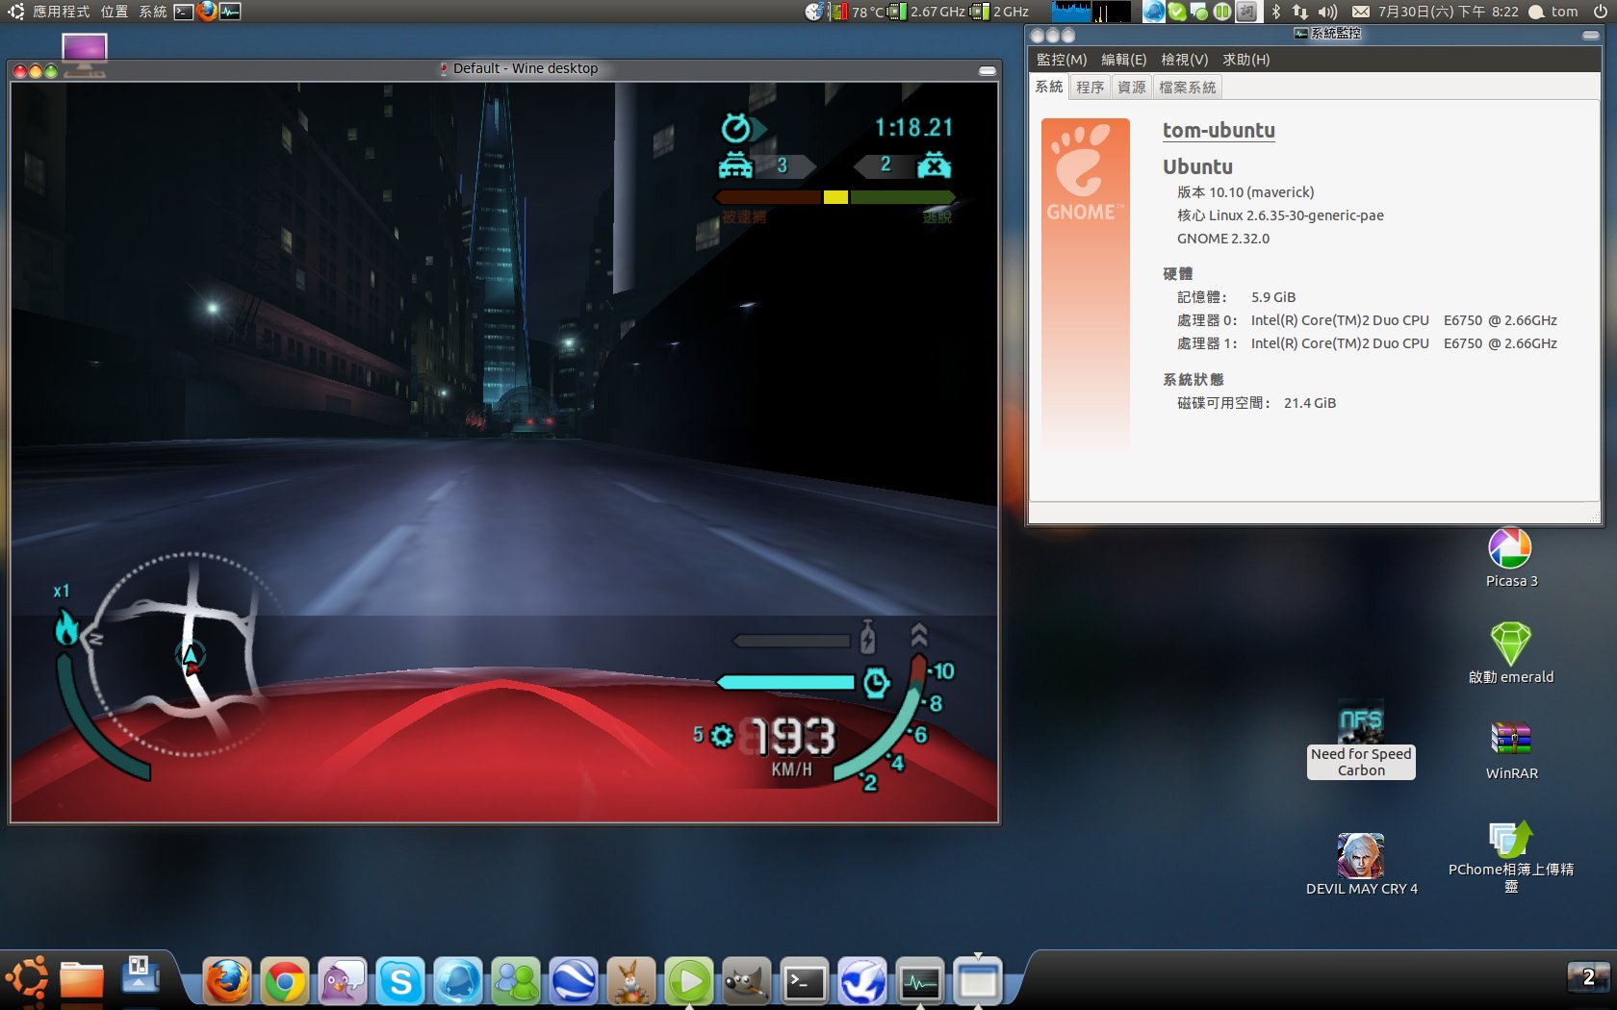Switch to the 檔案系統 tab
The width and height of the screenshot is (1617, 1010).
tap(1188, 88)
